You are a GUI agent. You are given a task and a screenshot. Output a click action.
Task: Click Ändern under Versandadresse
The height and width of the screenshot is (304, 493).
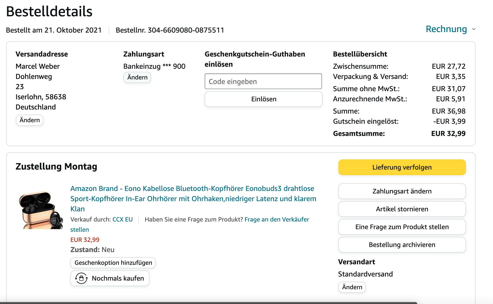(x=30, y=120)
